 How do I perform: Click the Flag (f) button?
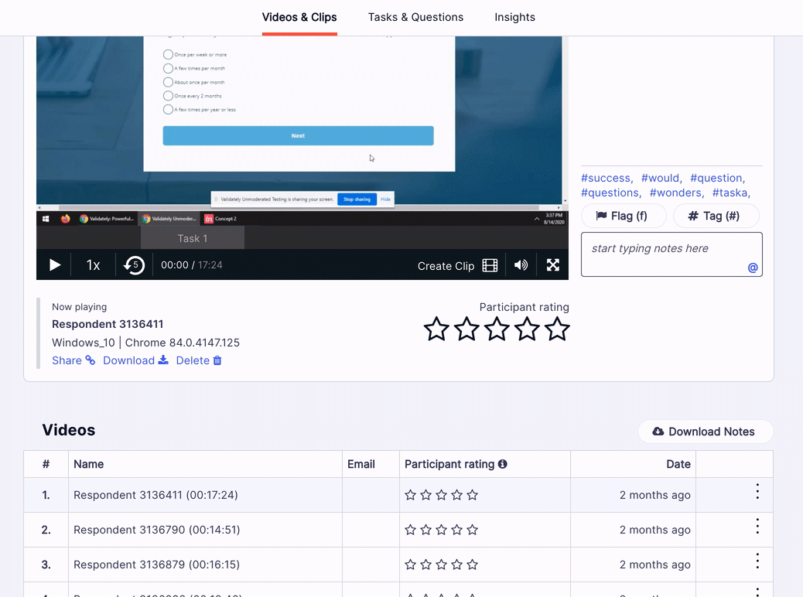[x=624, y=216]
